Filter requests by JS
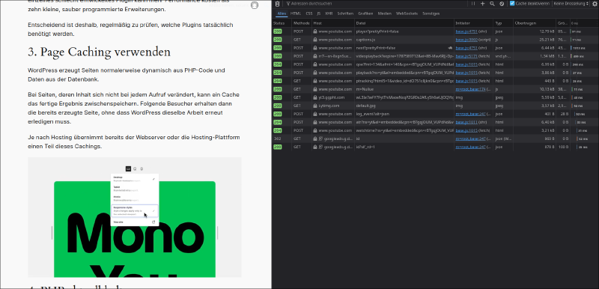This screenshot has width=599, height=289. pos(319,13)
